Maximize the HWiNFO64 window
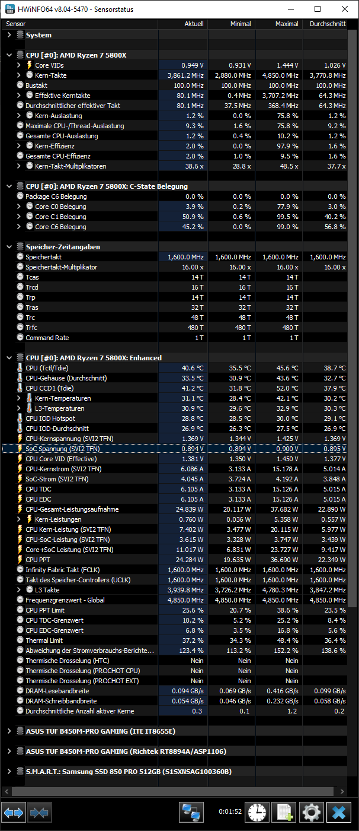The image size is (359, 831). tap(318, 9)
